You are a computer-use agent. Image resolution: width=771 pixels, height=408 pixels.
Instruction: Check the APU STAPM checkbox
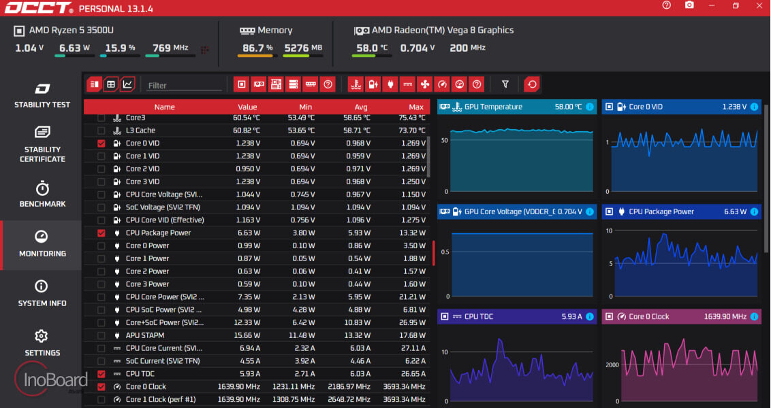point(101,336)
